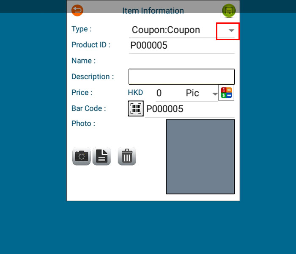This screenshot has height=254, width=296.
Task: Choose photo from file document icon
Action: [x=101, y=156]
